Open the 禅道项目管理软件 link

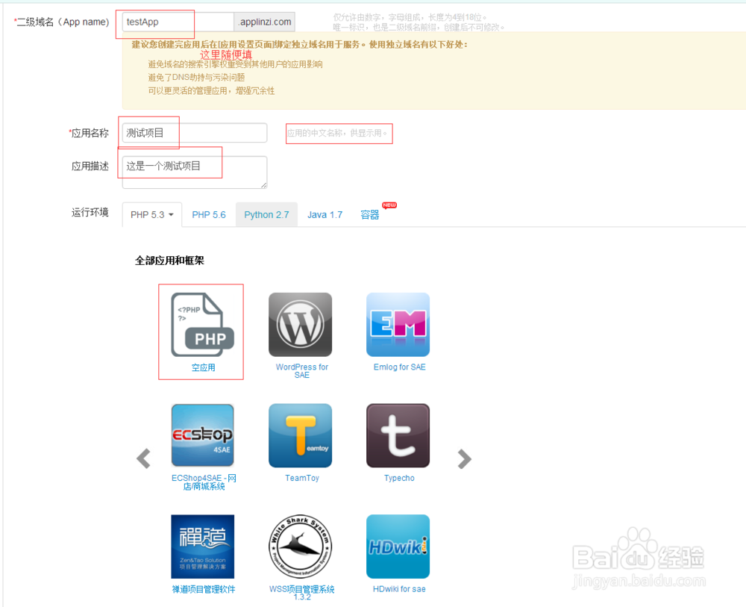tap(204, 589)
